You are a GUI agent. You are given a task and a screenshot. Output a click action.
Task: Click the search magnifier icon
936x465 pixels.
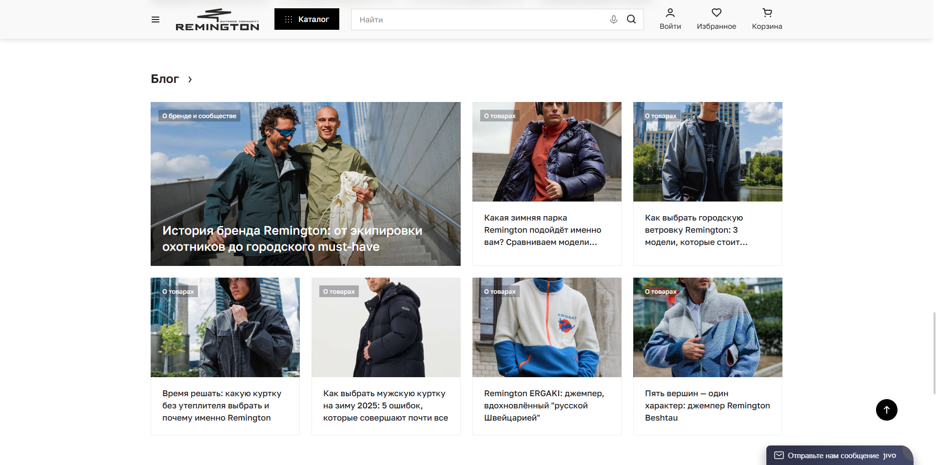(x=631, y=20)
